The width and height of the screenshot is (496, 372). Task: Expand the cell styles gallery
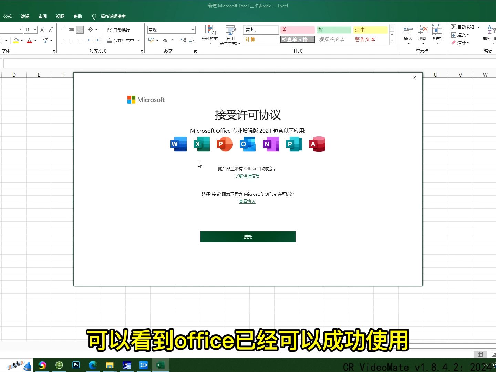(392, 42)
